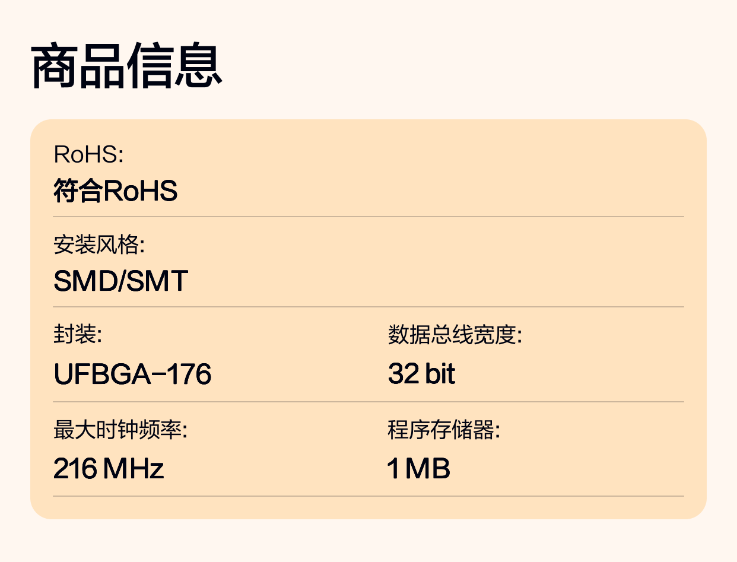This screenshot has height=562, width=737.
Task: Click the divider line below SMD/SMT
Action: (368, 307)
